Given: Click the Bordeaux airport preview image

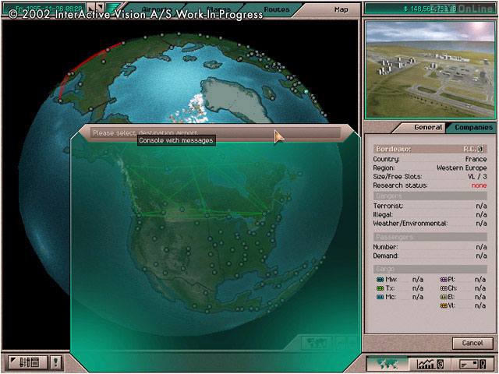Looking at the screenshot, I should click(430, 70).
